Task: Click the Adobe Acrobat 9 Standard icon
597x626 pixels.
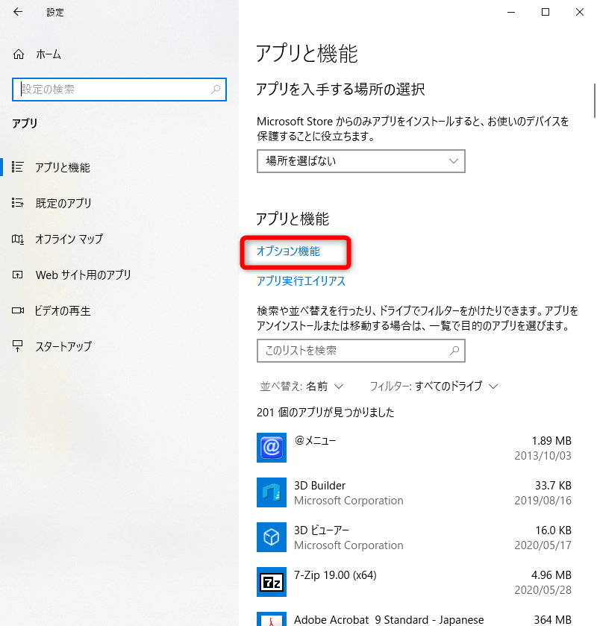Action: (271, 619)
